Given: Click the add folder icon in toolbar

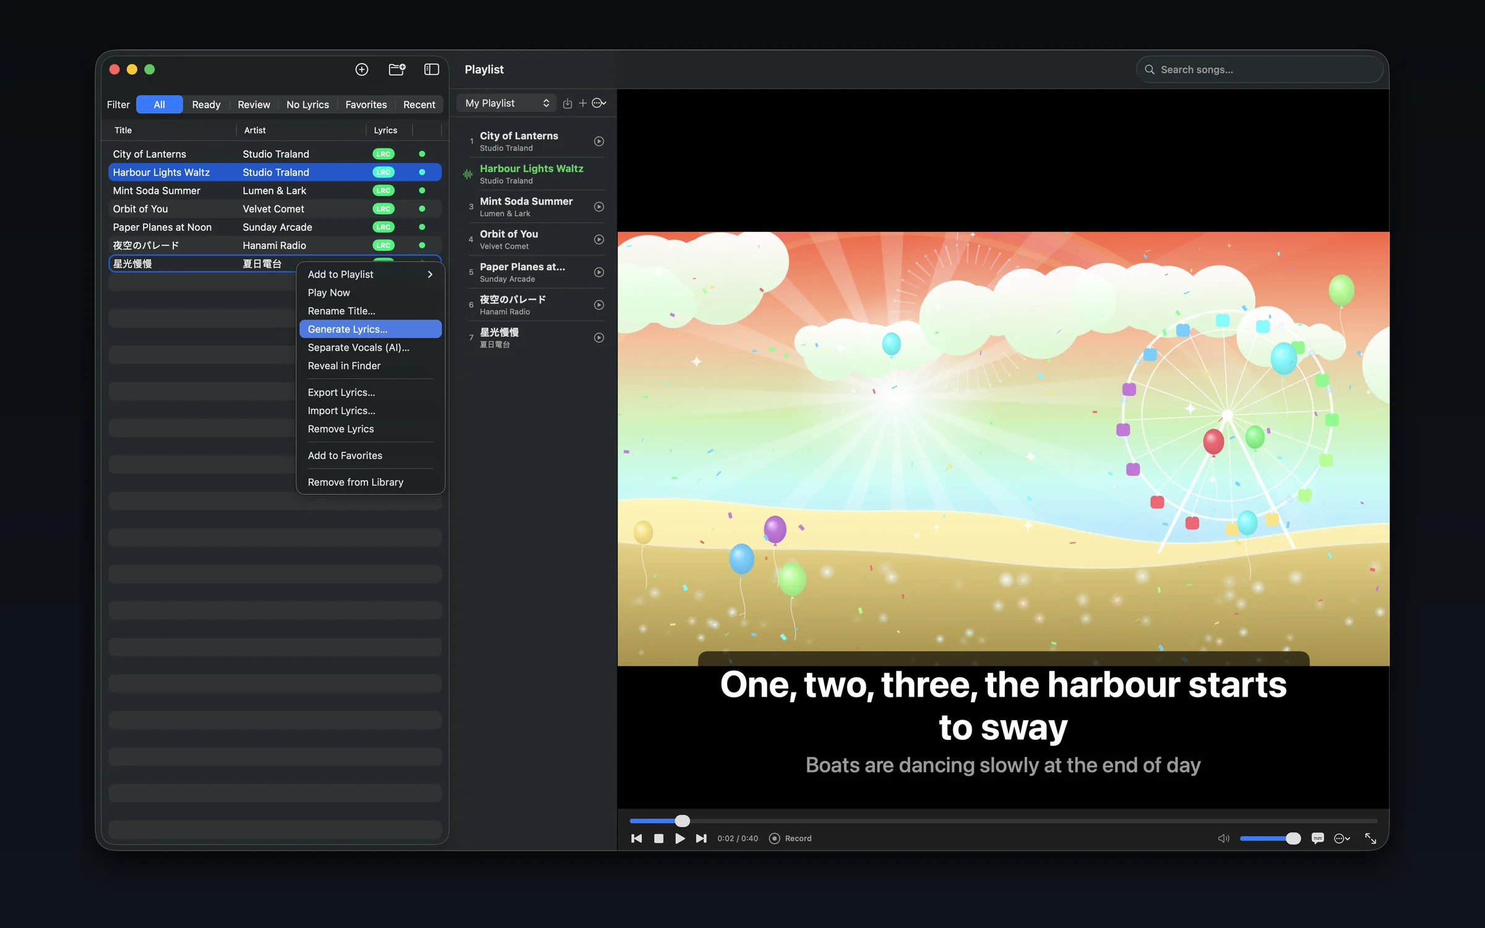Looking at the screenshot, I should coord(397,69).
